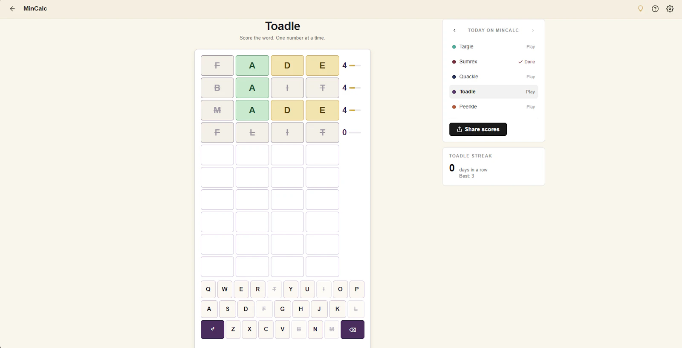Click 'Score the word. One number at a time.'
Viewport: 682px width, 348px height.
point(282,38)
